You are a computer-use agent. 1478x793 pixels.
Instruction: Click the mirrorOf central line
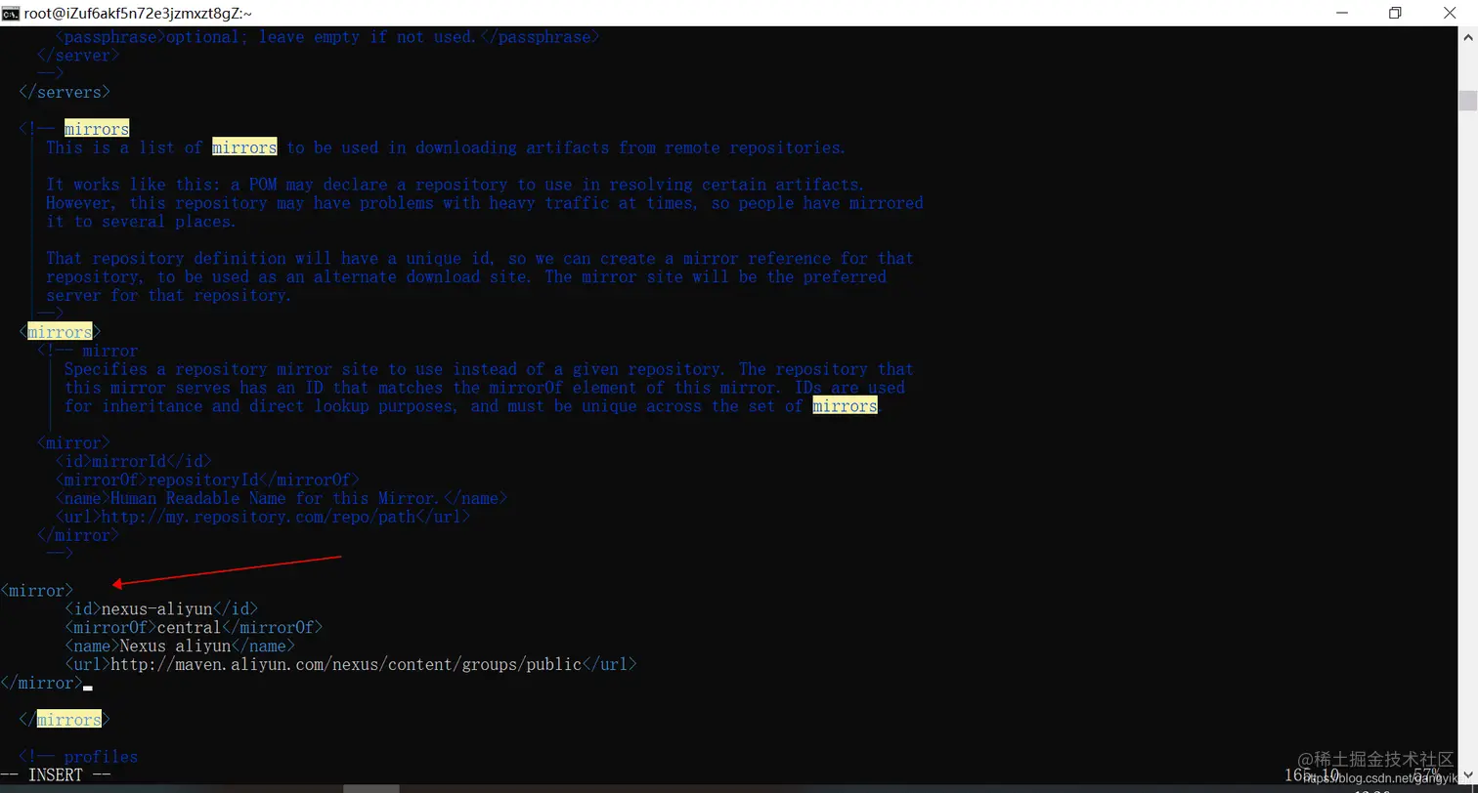(194, 627)
